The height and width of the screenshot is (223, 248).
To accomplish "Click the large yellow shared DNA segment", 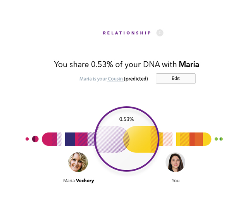I will click(x=140, y=139).
